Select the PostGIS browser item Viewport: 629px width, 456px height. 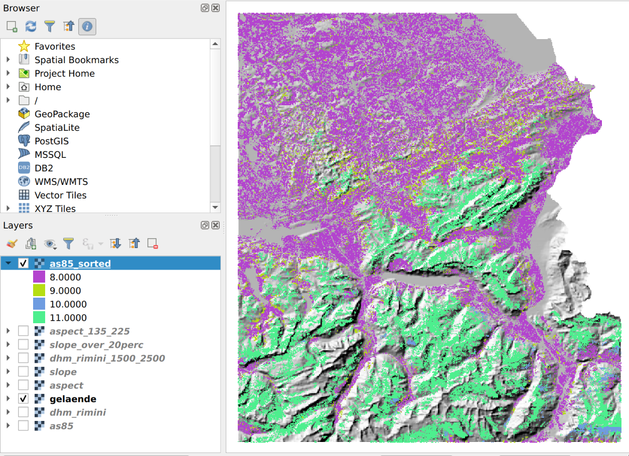click(51, 141)
